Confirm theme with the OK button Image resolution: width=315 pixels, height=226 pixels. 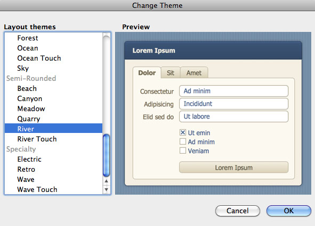pos(289,211)
